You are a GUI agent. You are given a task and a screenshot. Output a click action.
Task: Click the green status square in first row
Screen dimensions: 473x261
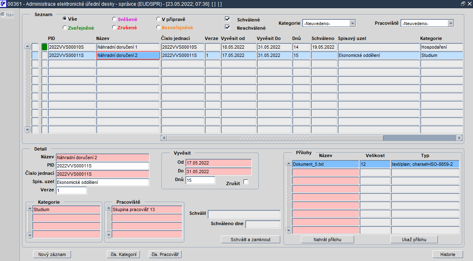(45, 47)
